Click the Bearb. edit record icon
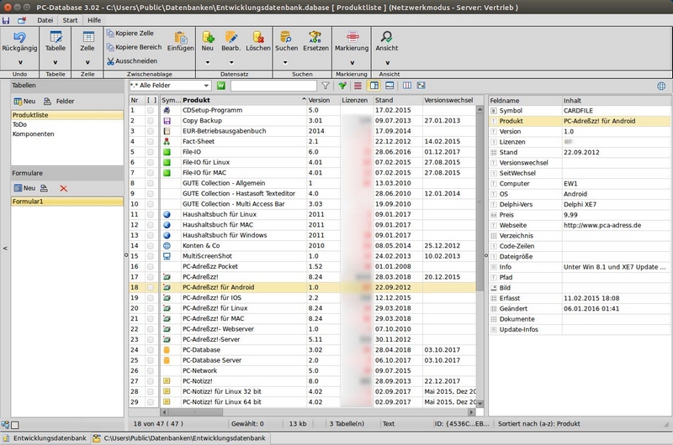673x445 pixels. click(231, 37)
